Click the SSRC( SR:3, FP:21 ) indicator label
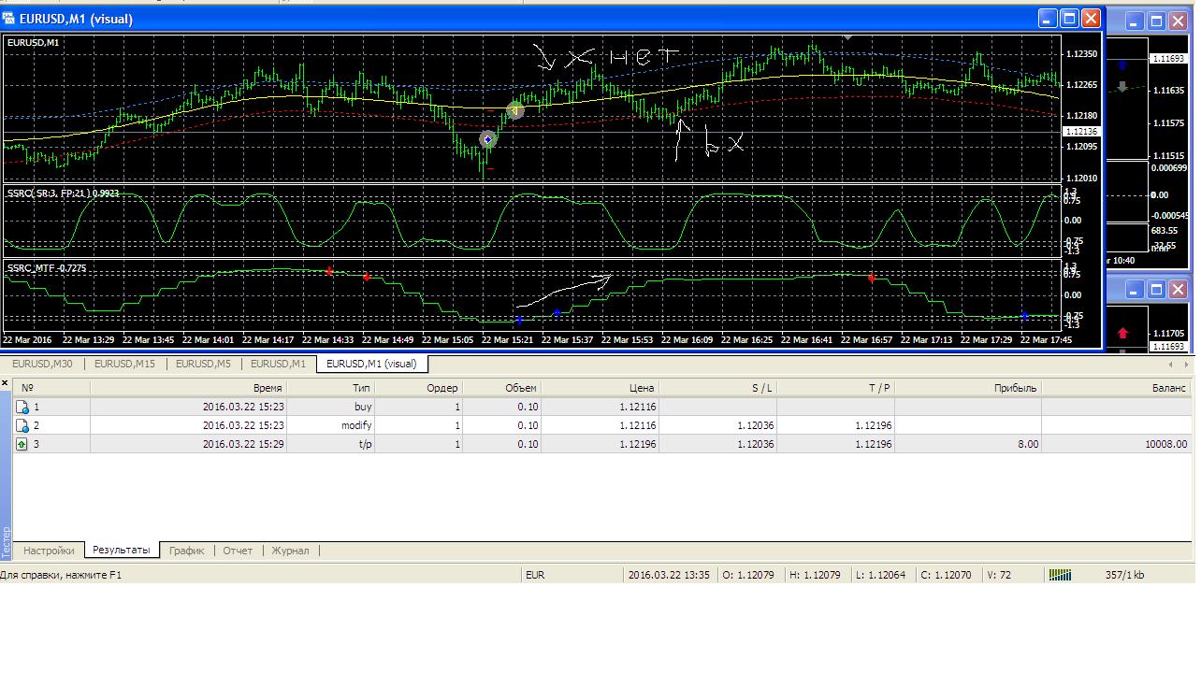 [x=64, y=193]
